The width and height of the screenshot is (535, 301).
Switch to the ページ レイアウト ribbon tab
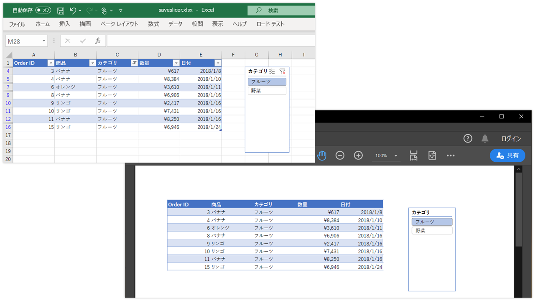[x=119, y=24]
